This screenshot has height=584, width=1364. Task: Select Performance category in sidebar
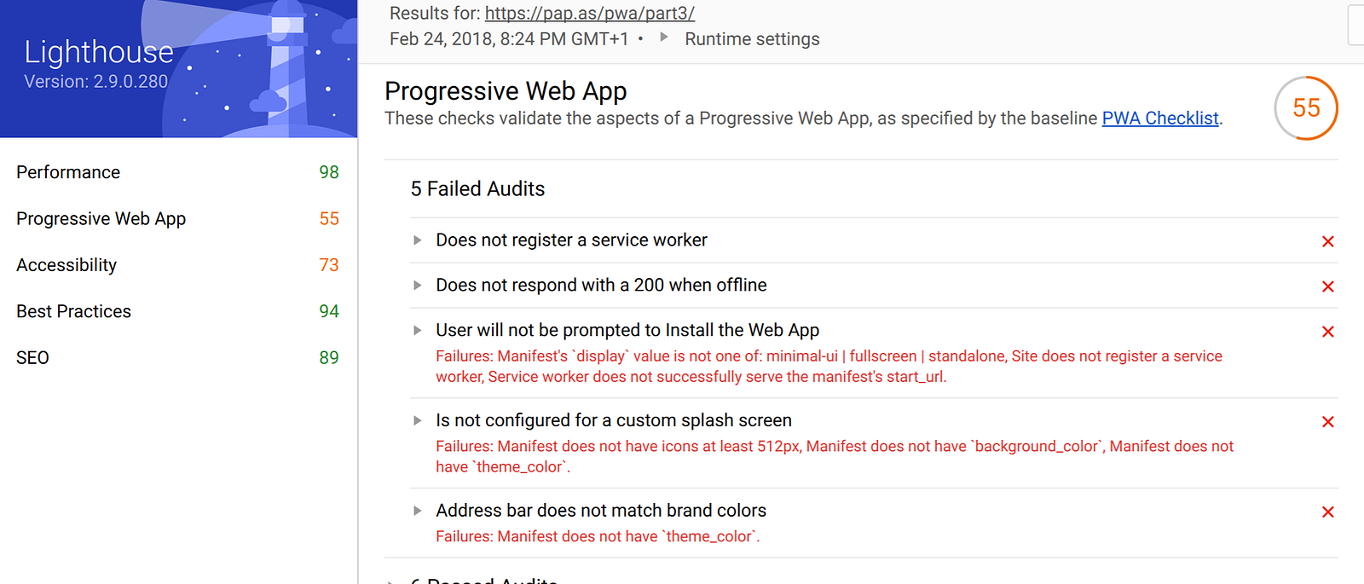pyautogui.click(x=177, y=172)
